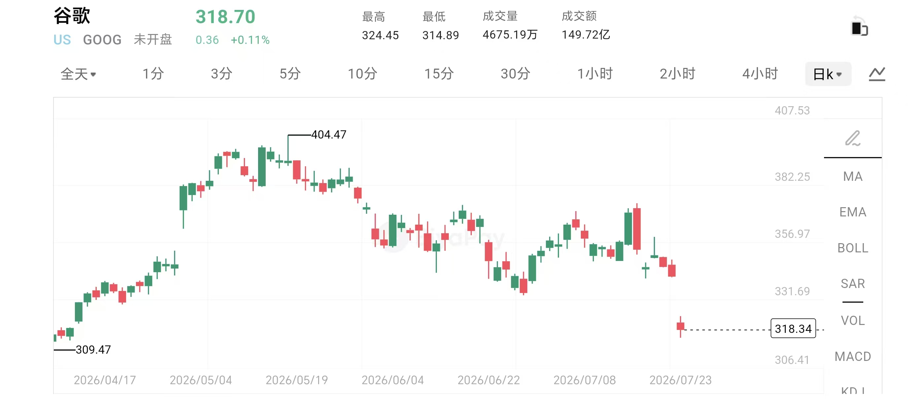The width and height of the screenshot is (924, 417).
Task: Show the VOL sub-chart indicator
Action: coord(853,321)
